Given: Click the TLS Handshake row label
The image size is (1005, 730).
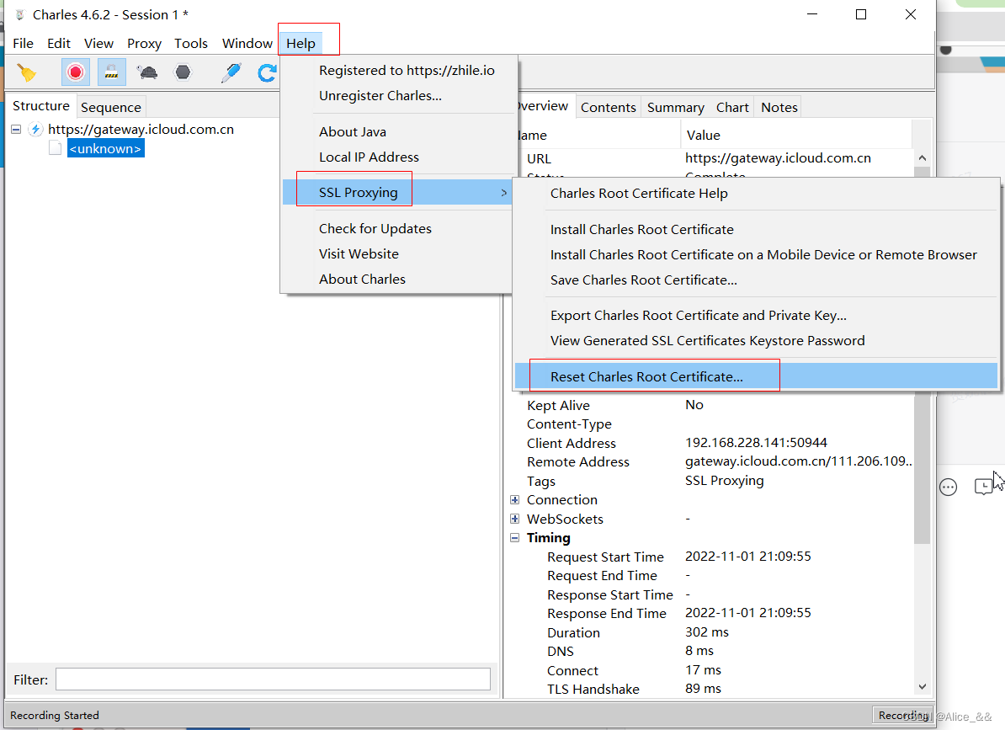Looking at the screenshot, I should point(593,689).
